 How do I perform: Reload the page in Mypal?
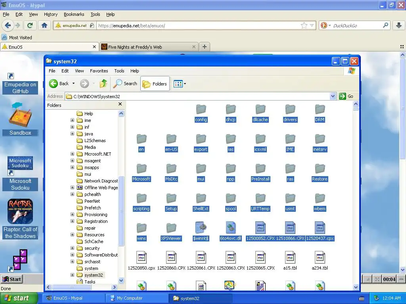click(x=30, y=25)
